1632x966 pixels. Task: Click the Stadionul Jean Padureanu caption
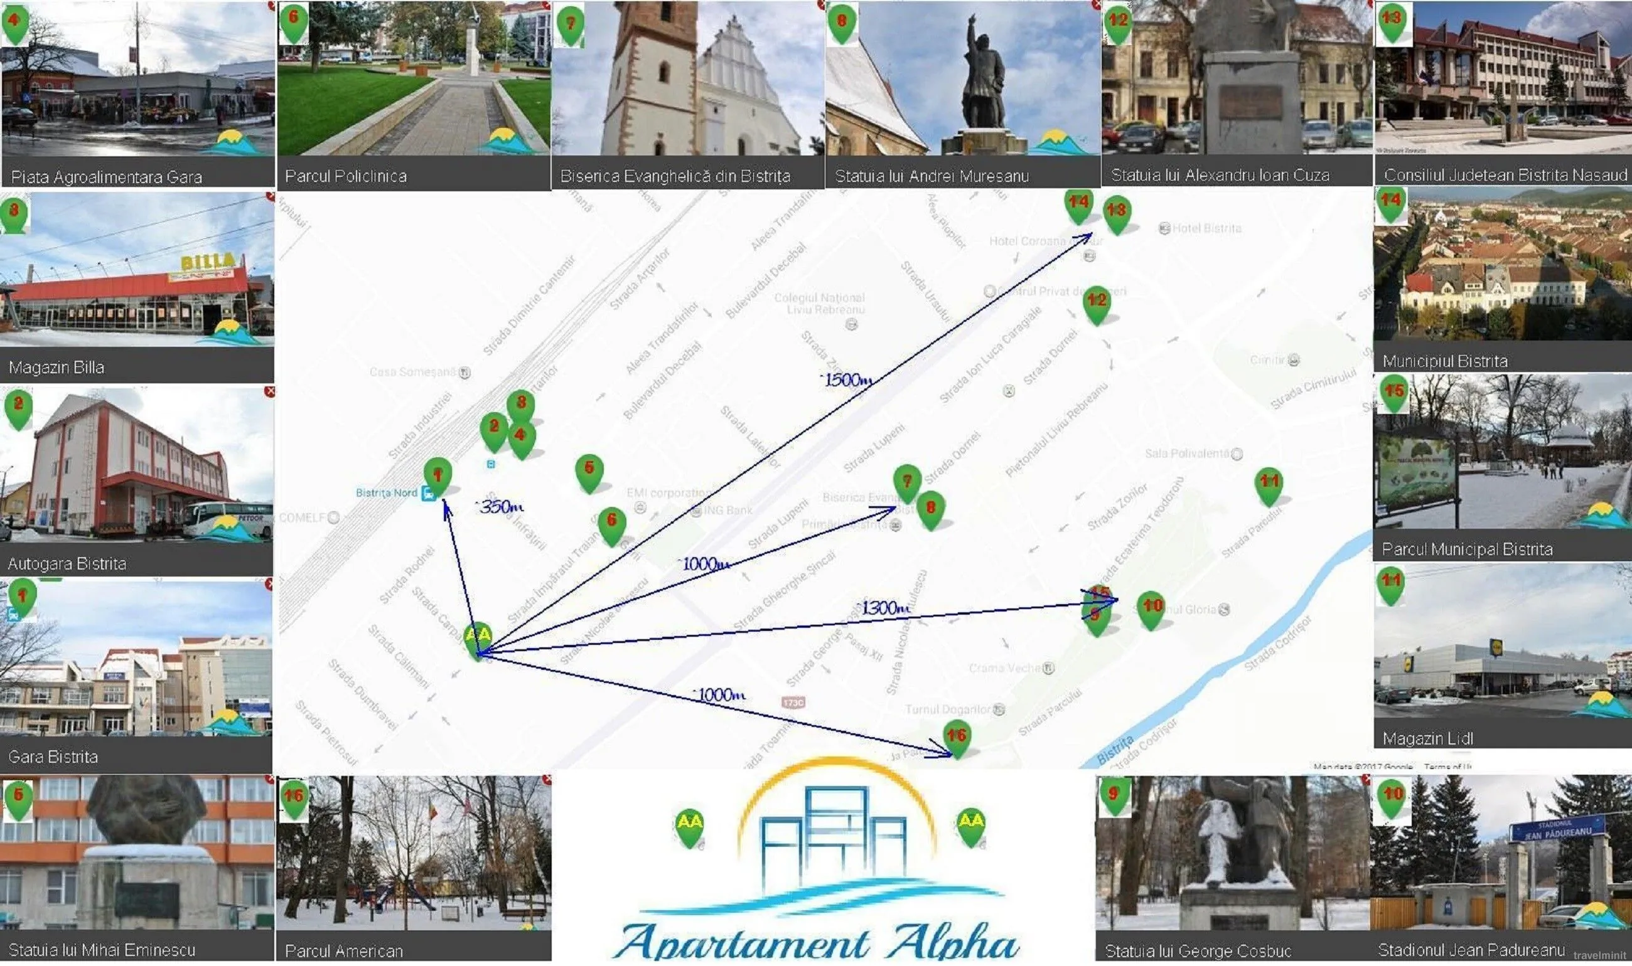pos(1471,950)
